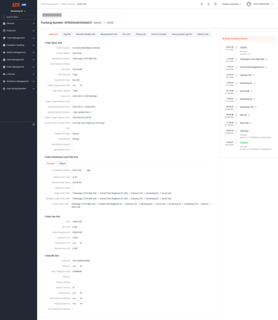This screenshot has width=278, height=320.
Task: Select the Return path tab
Action: coord(63,163)
